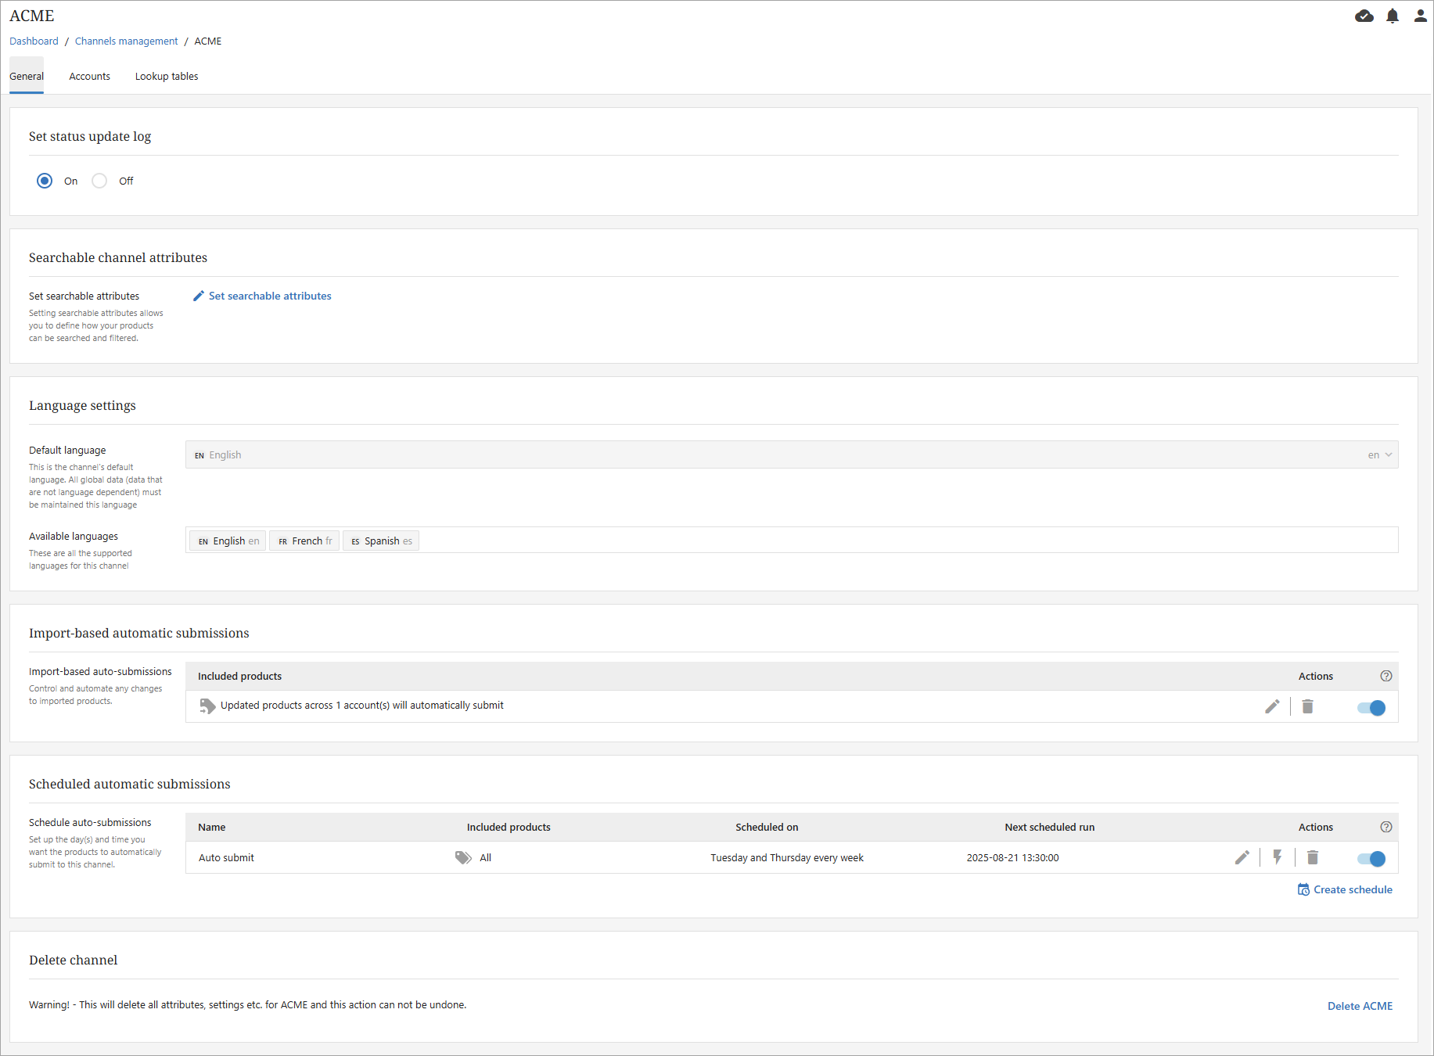Run the Auto submit schedule now
Image resolution: width=1434 pixels, height=1056 pixels.
(x=1277, y=858)
